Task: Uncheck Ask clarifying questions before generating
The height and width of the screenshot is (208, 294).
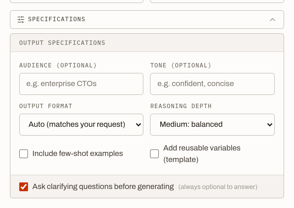Action: [x=24, y=187]
